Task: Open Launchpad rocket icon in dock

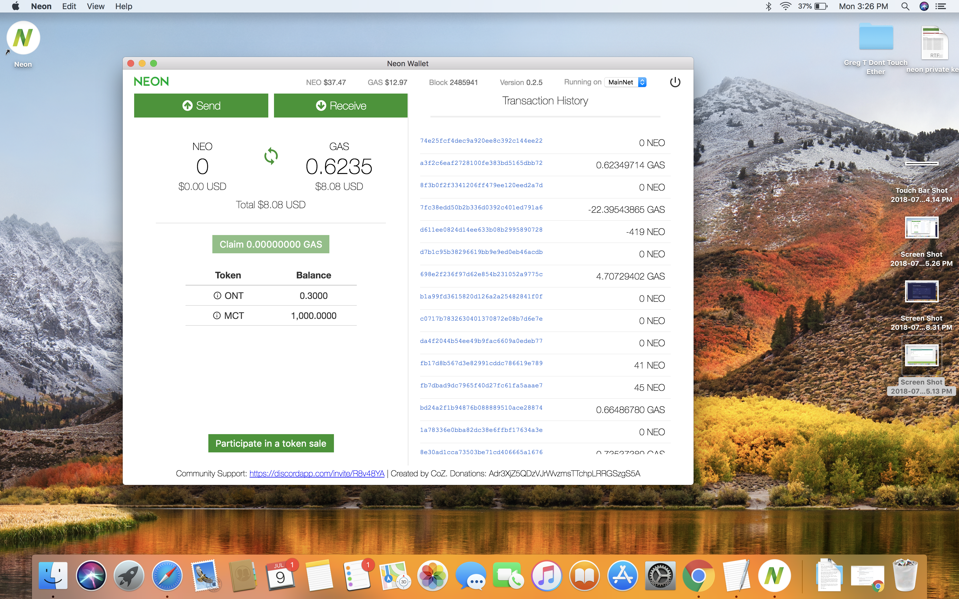Action: (129, 576)
